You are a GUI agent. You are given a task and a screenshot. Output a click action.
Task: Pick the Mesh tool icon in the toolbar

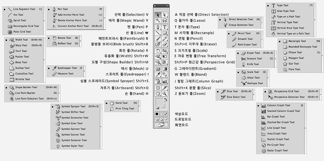(x=158, y=69)
